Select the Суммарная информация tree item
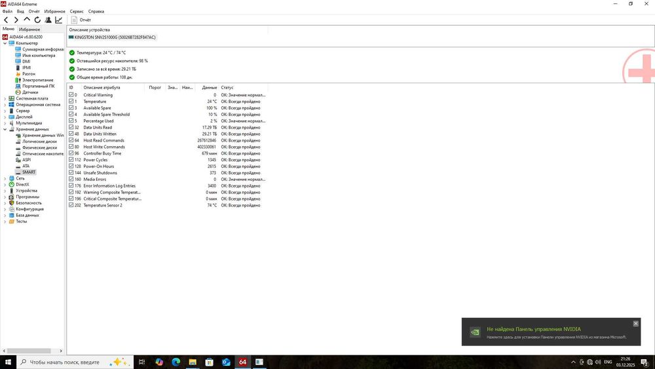The image size is (655, 369). point(43,49)
